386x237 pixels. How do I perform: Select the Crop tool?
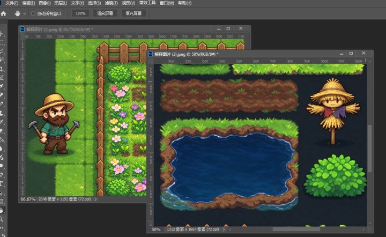[2, 69]
